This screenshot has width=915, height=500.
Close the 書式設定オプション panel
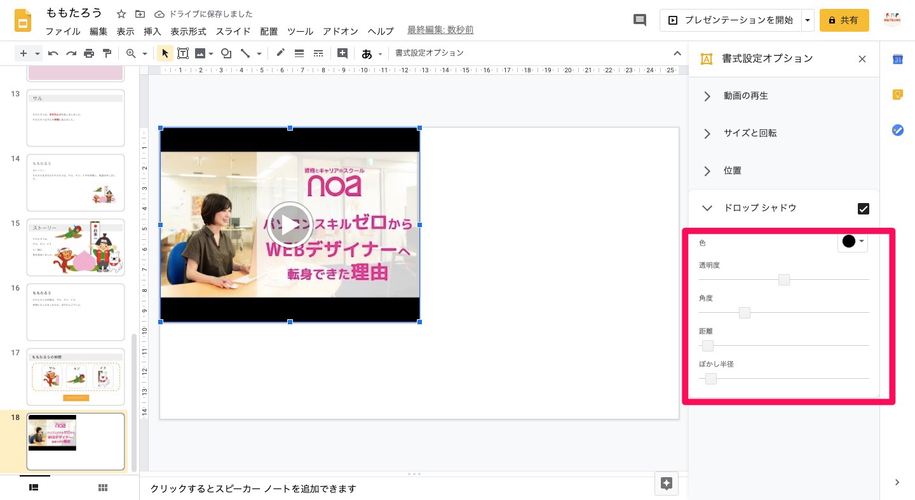862,59
